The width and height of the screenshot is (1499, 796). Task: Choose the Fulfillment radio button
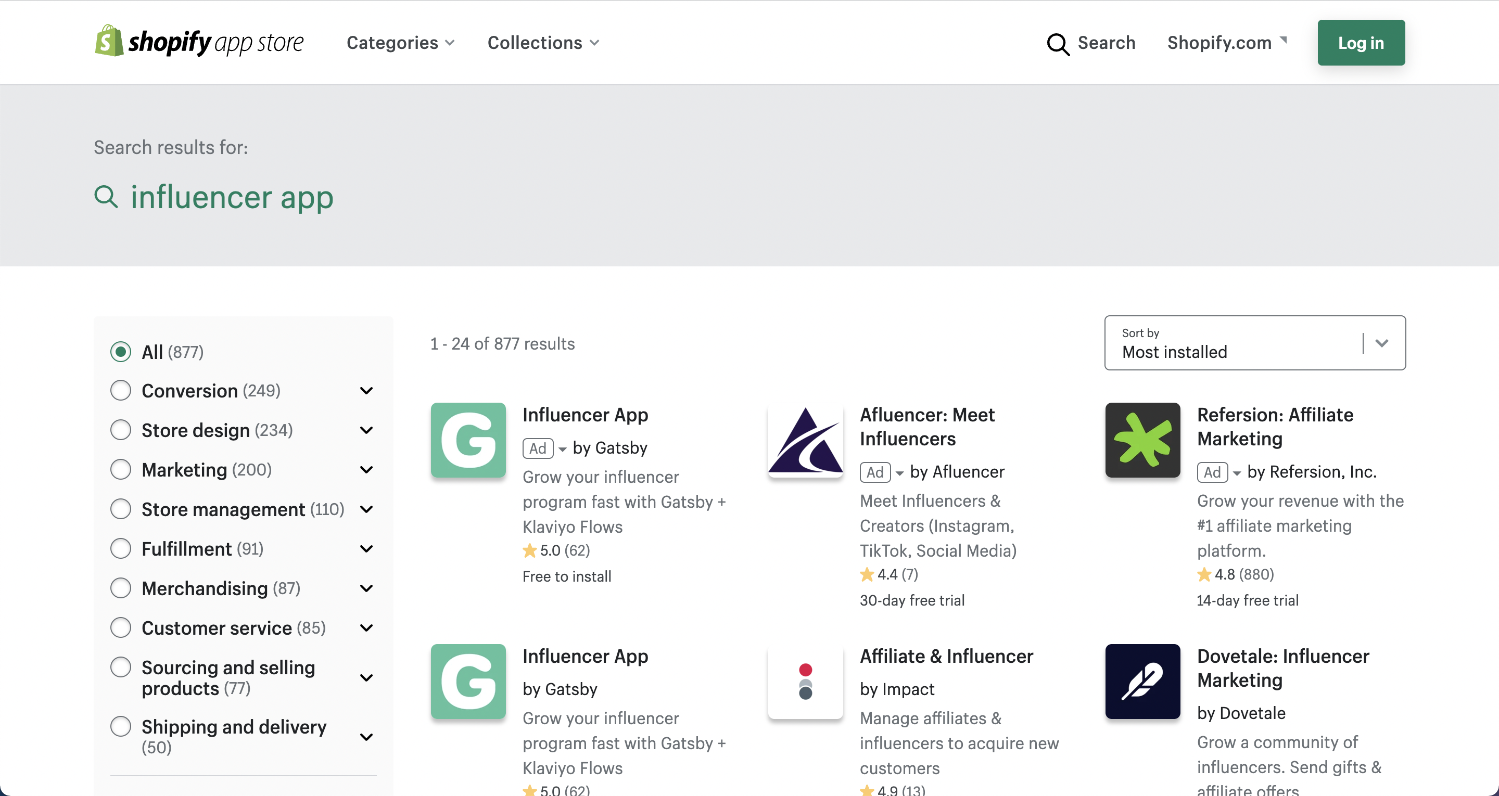click(x=120, y=549)
